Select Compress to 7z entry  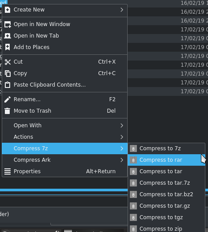click(166, 148)
